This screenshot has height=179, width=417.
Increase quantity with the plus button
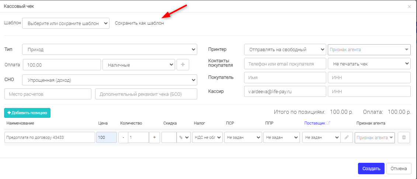coord(154,138)
